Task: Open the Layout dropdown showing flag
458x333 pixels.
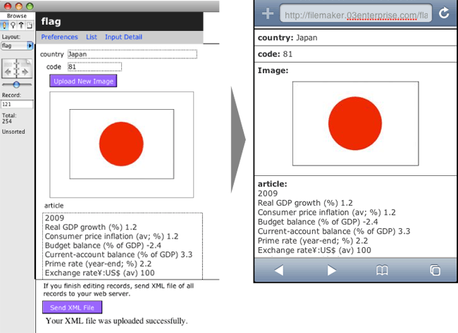Action: [17, 46]
